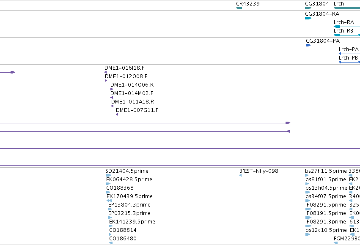360x245 pixels.
Task: Click the 3'EST-Nfly-098 label
Action: point(259,171)
